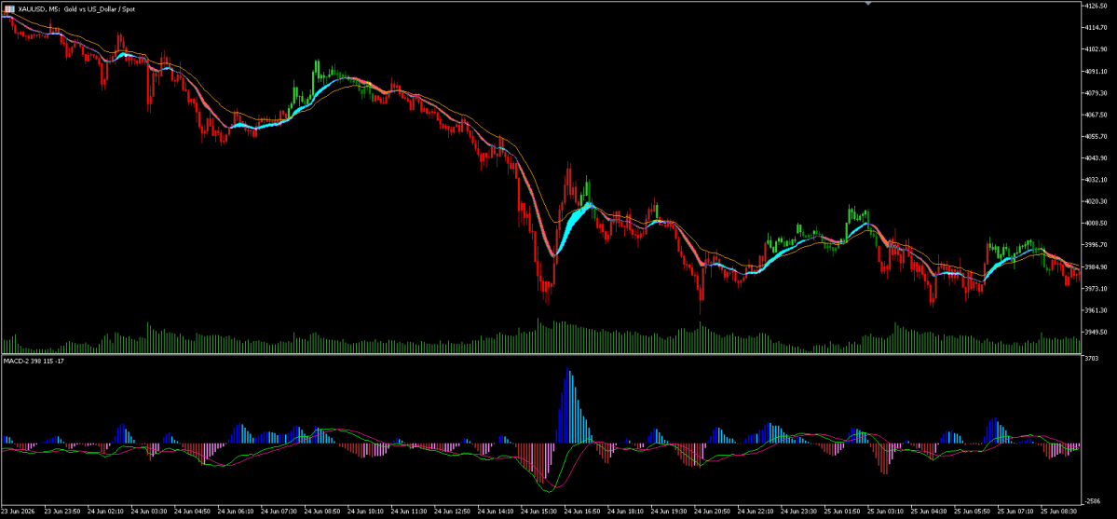Click the 25 Jun 03:10 time label
Screen dimensions: 1117x519
[887, 512]
